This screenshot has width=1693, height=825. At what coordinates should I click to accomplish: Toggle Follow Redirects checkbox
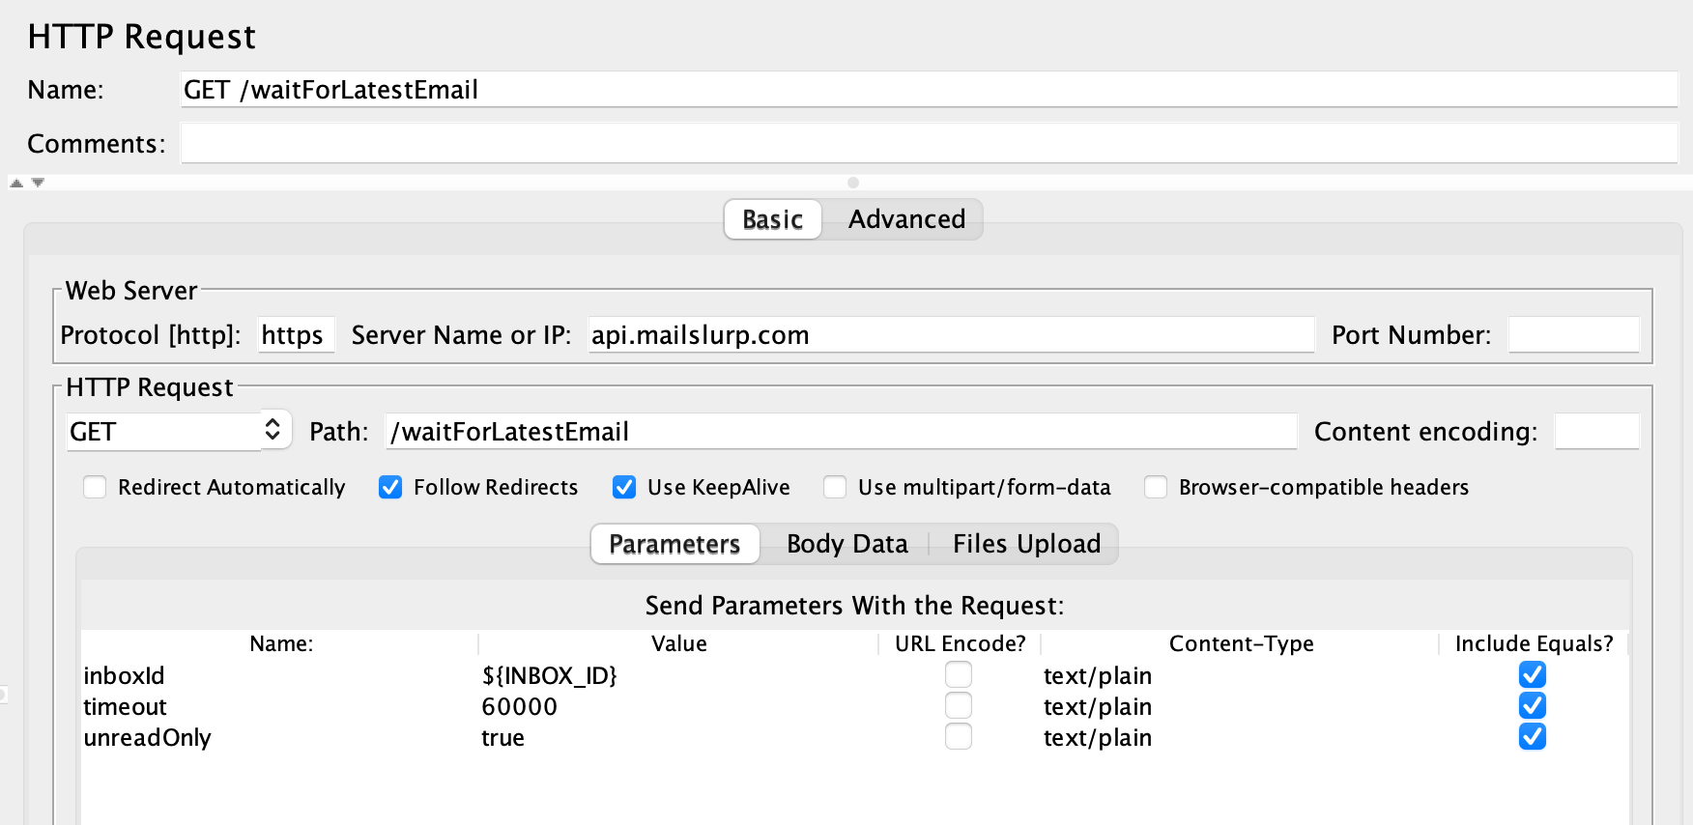390,487
